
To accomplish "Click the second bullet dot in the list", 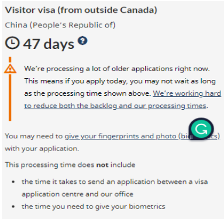I will pos(13,207).
